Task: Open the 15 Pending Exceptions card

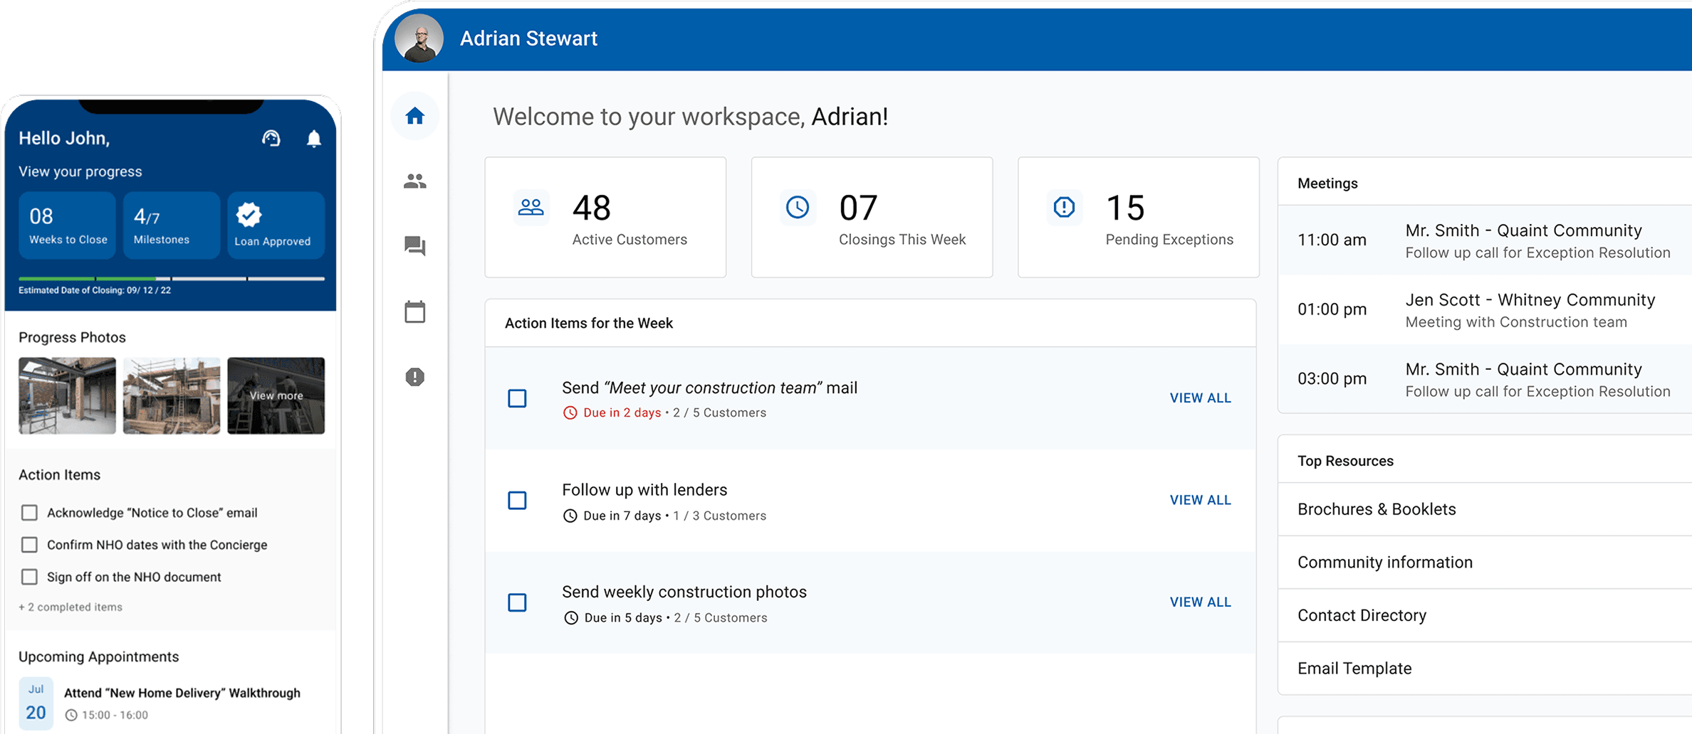Action: (1138, 217)
